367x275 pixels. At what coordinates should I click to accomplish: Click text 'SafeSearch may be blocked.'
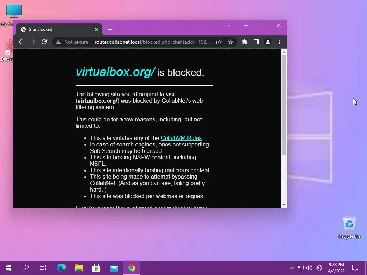click(127, 151)
